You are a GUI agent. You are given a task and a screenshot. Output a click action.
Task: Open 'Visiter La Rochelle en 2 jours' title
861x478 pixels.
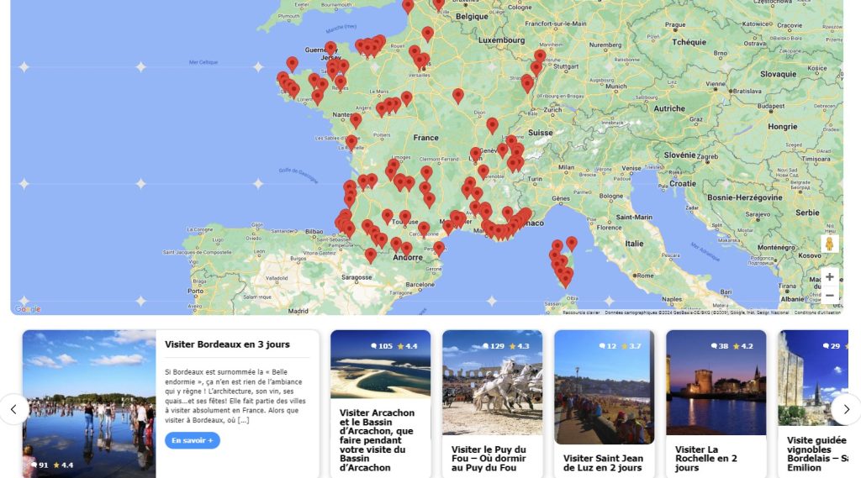pyautogui.click(x=706, y=458)
